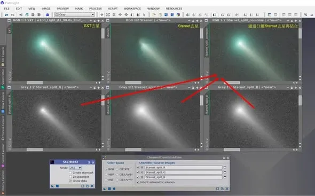Click the Starnet_split_G source image field
The width and height of the screenshot is (315, 196).
184,173
